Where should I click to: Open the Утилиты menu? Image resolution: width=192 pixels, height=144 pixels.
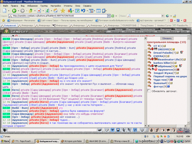coord(68,6)
